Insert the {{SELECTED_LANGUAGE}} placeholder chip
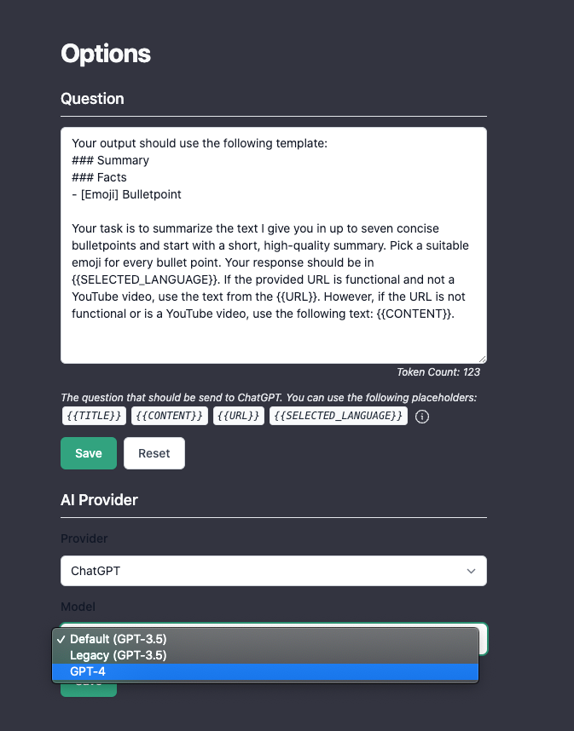This screenshot has height=731, width=574. 339,416
